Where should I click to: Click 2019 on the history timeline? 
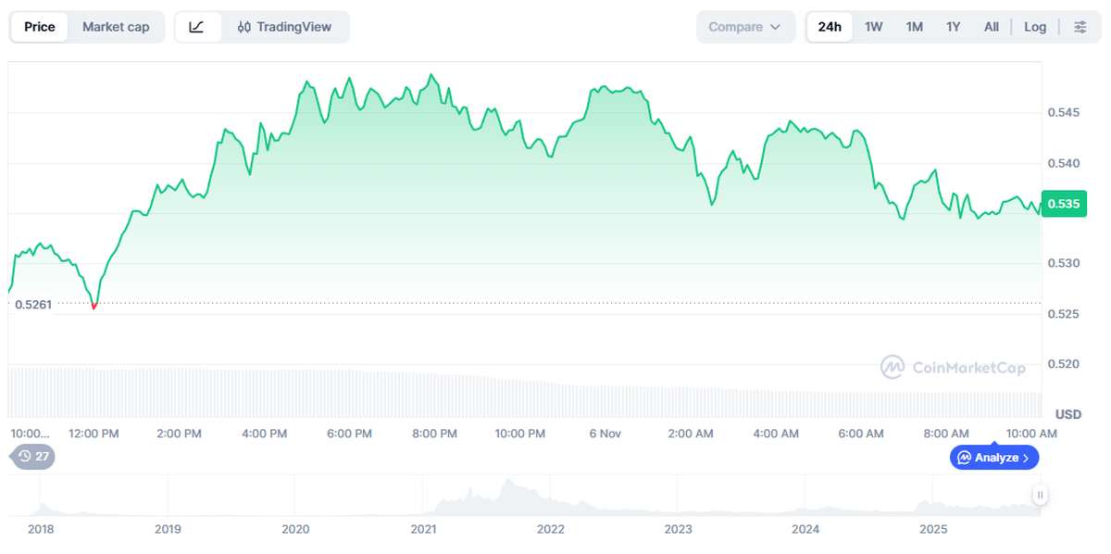(x=168, y=529)
